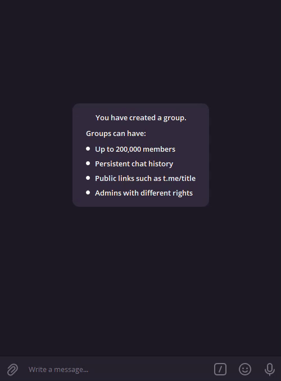Click bullet beside 'Admins with different rights'
The height and width of the screenshot is (381, 281).
88,192
